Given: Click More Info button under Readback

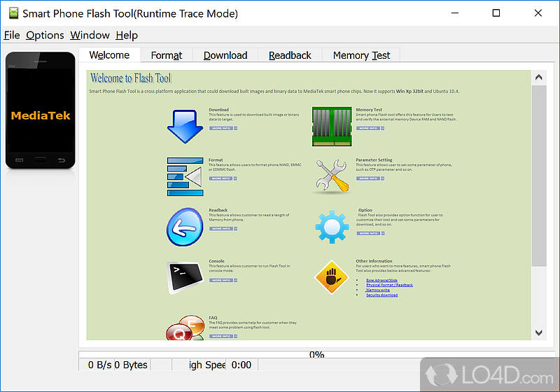Looking at the screenshot, I should (x=223, y=229).
